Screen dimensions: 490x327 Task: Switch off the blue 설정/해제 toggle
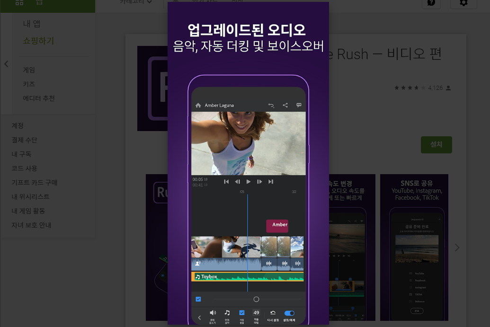tap(289, 313)
